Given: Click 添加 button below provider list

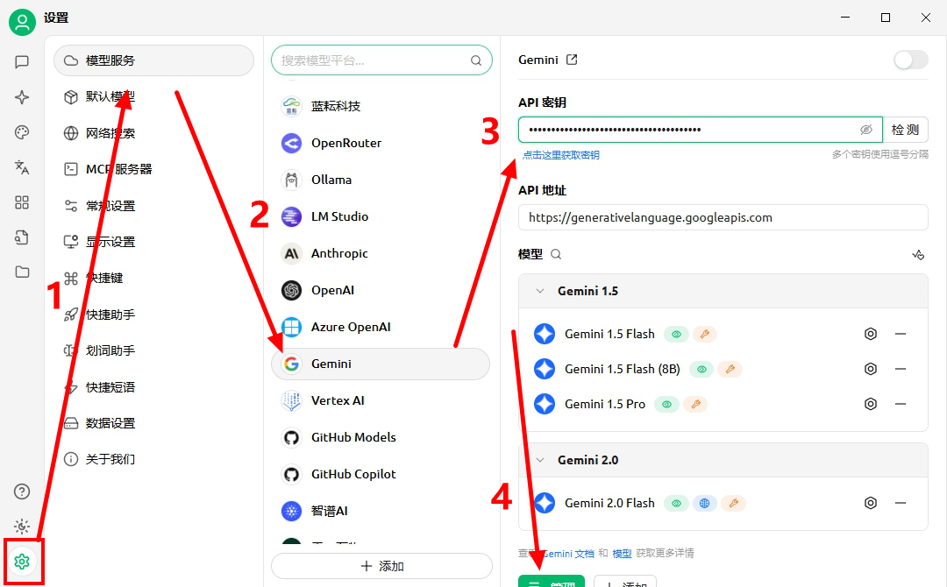Looking at the screenshot, I should click(x=381, y=566).
